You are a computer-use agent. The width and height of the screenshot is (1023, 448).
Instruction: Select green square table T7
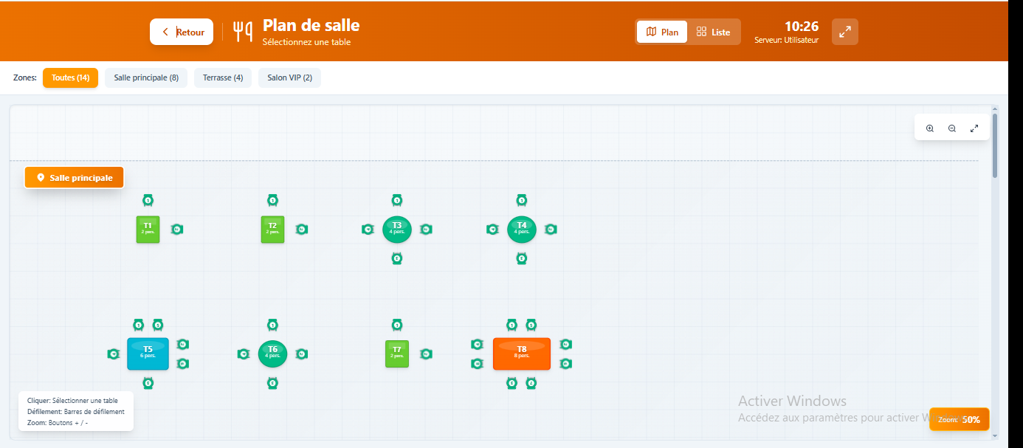pyautogui.click(x=397, y=354)
